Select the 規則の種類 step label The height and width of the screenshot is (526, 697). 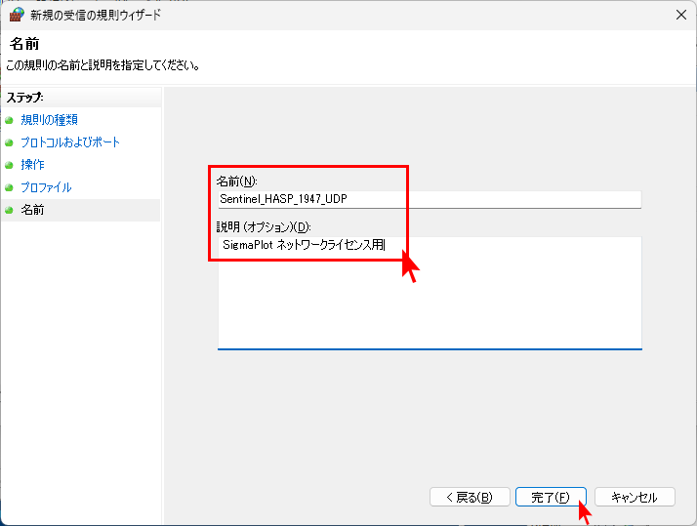tap(49, 120)
